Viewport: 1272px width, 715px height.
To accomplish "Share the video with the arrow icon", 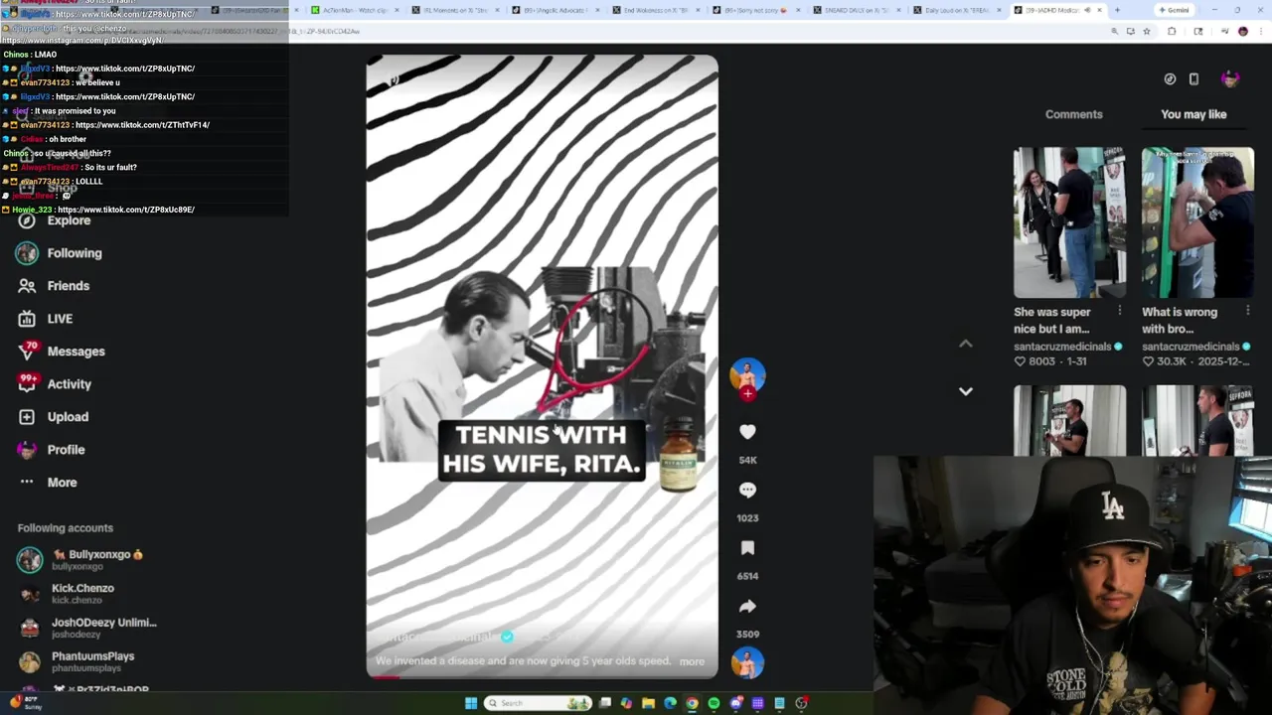I will [x=747, y=606].
